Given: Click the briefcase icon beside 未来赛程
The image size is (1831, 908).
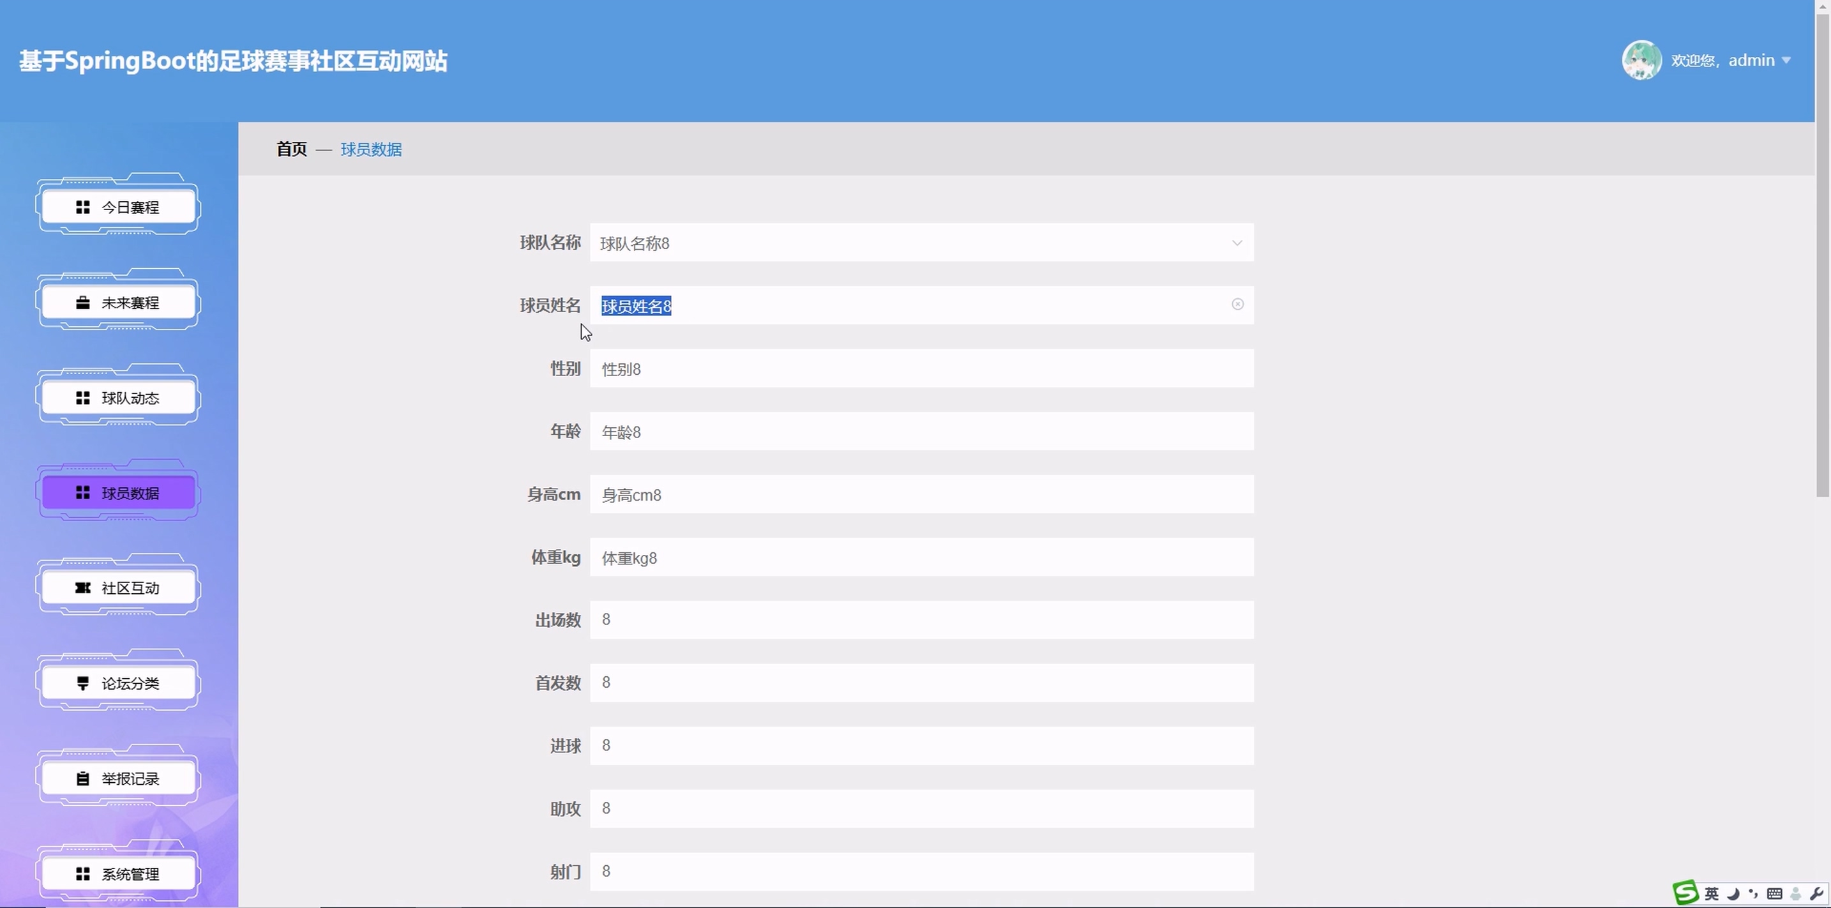Looking at the screenshot, I should pyautogui.click(x=82, y=302).
